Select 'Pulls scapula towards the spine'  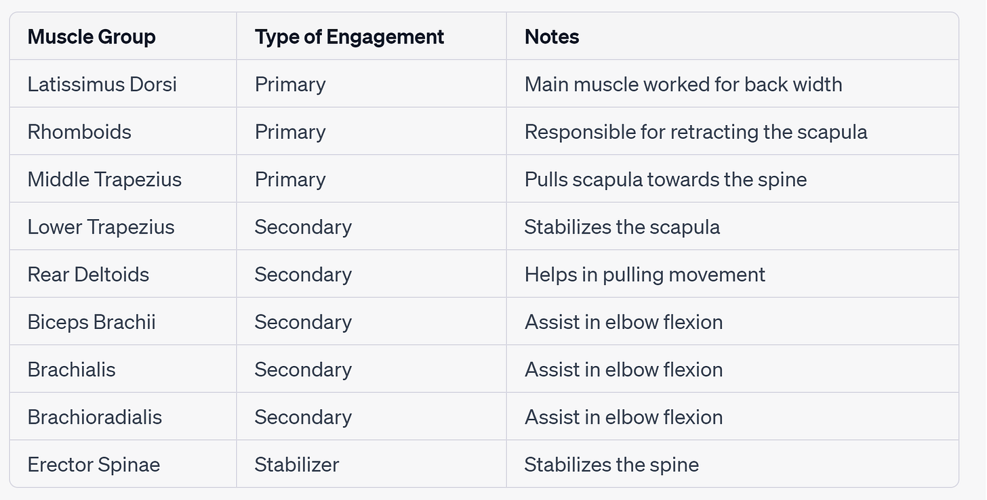click(666, 179)
